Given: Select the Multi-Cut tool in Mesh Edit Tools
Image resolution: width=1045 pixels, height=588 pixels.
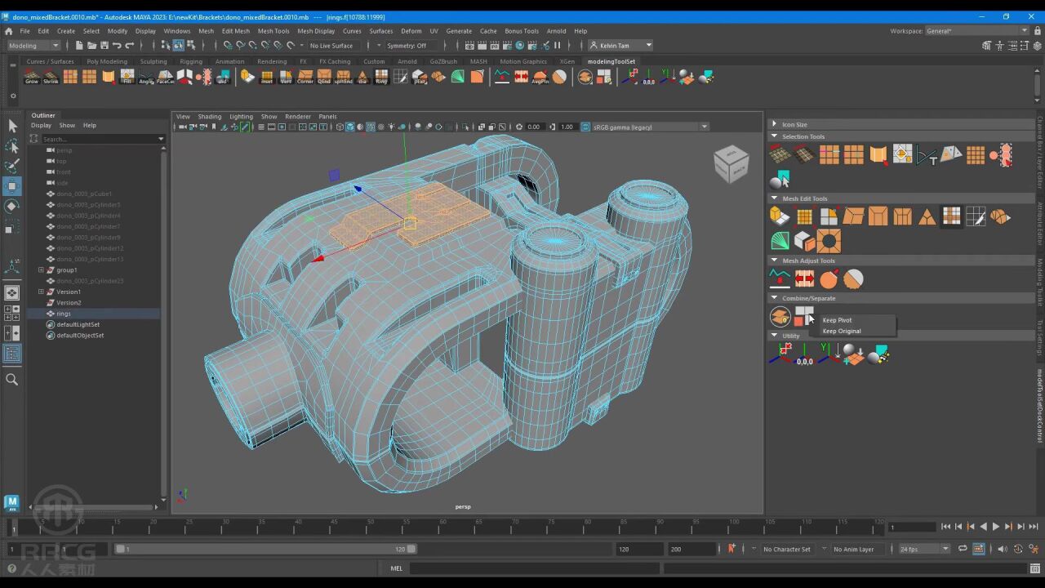Looking at the screenshot, I should (976, 216).
